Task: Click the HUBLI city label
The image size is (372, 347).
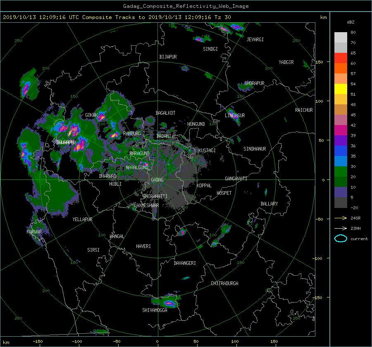Action: [115, 184]
